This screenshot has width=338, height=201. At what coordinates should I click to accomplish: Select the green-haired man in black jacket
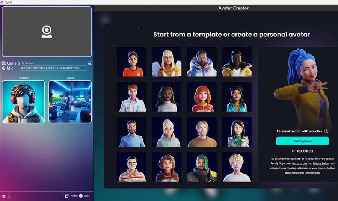coord(202,167)
